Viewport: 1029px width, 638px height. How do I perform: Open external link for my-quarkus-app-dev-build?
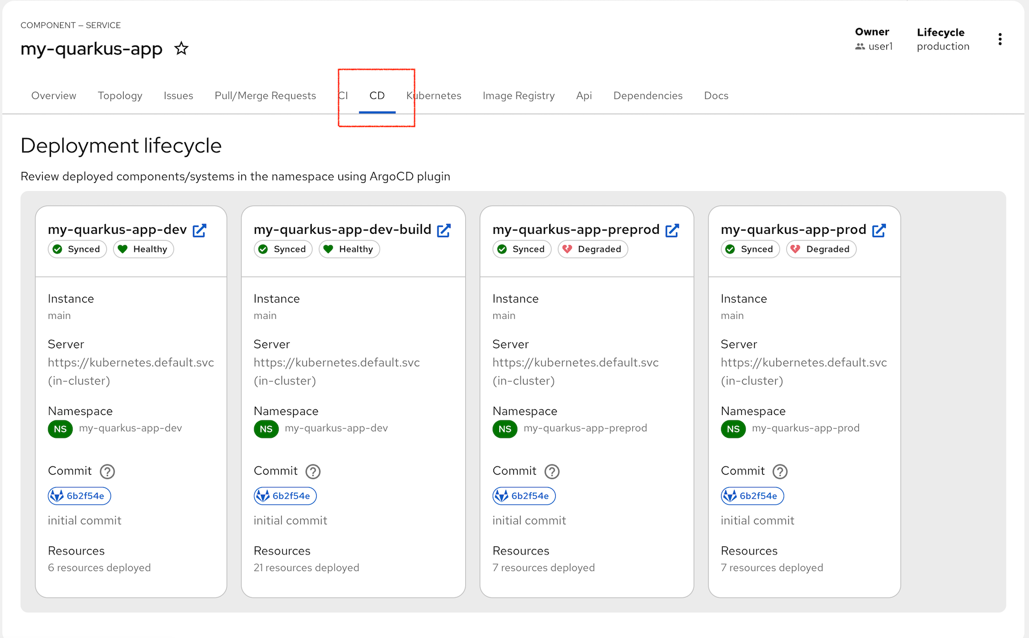coord(444,231)
